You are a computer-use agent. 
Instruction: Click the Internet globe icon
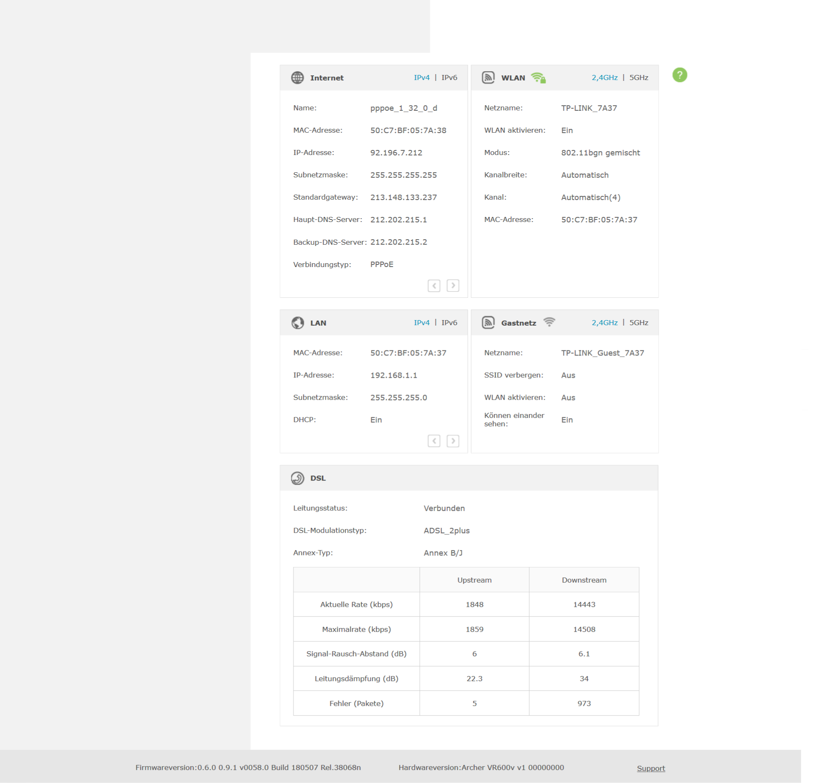[x=297, y=77]
